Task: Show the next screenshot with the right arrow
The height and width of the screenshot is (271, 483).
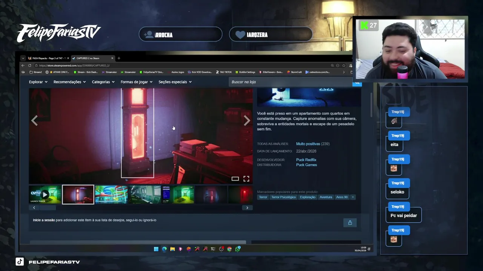Action: [x=247, y=120]
